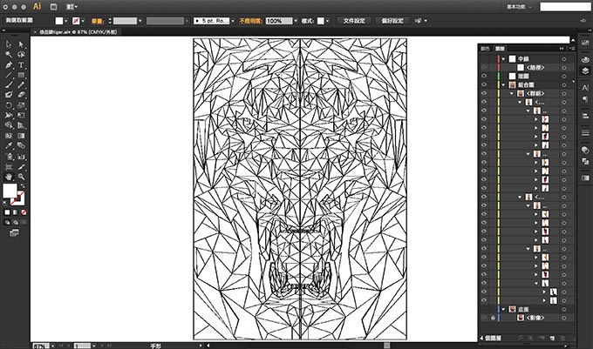Select the Eyedropper tool

9,146
